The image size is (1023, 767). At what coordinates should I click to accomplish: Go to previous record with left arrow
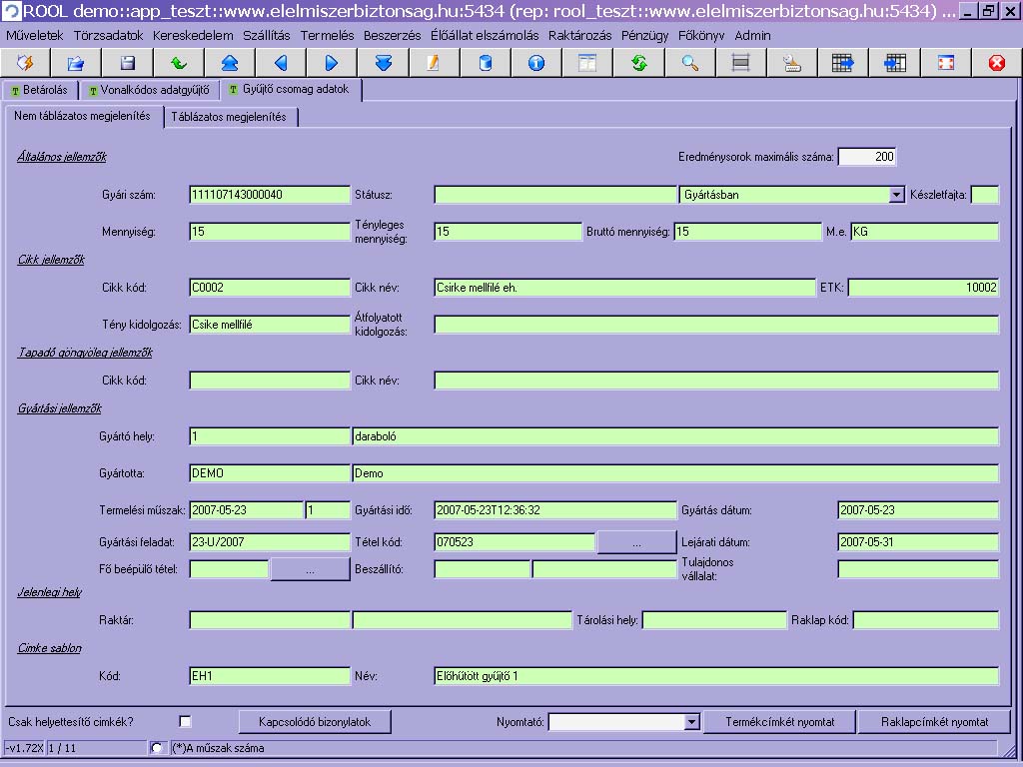[281, 63]
